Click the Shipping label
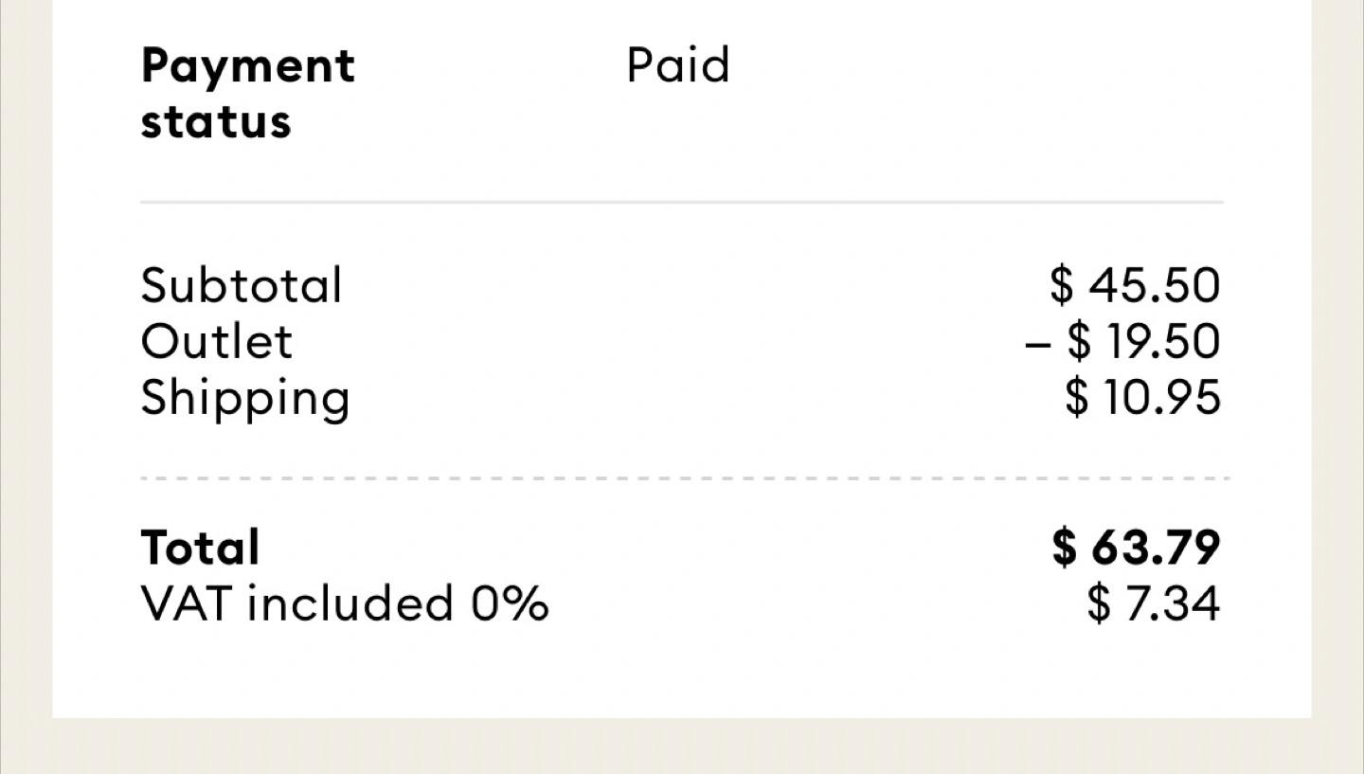The width and height of the screenshot is (1364, 774). (x=245, y=399)
